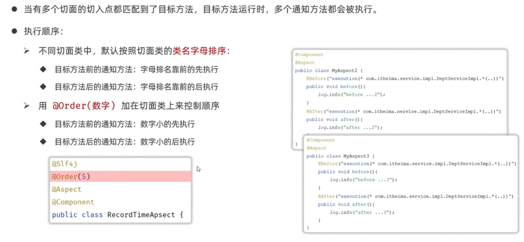
Task: Click the @Before annotation in MyAspect2
Action: [x=405, y=79]
